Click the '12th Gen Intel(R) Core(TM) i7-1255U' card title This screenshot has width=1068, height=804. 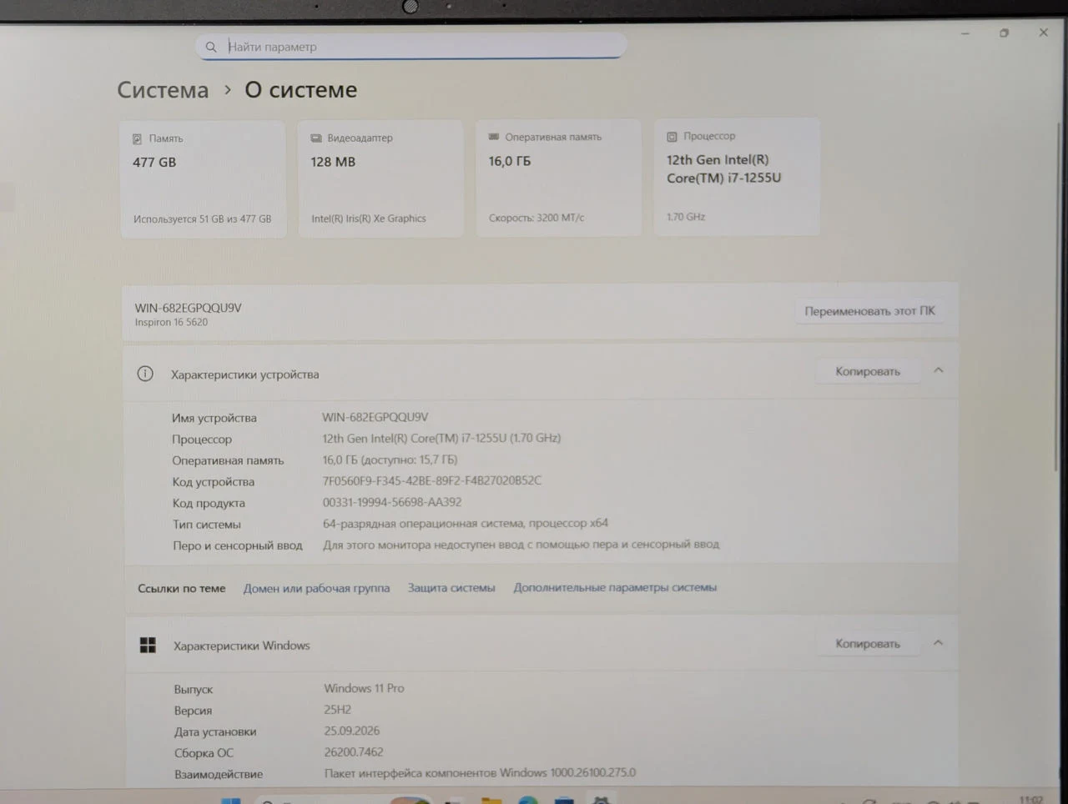tap(723, 168)
